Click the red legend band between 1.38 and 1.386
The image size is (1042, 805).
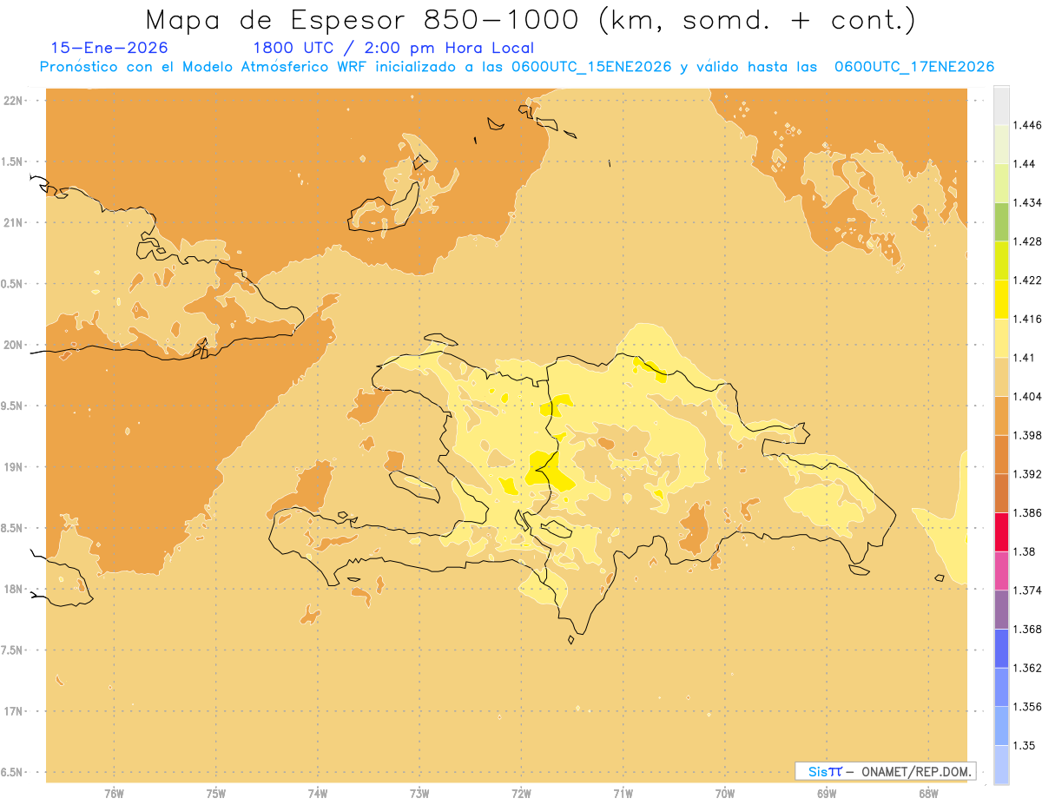point(1001,531)
